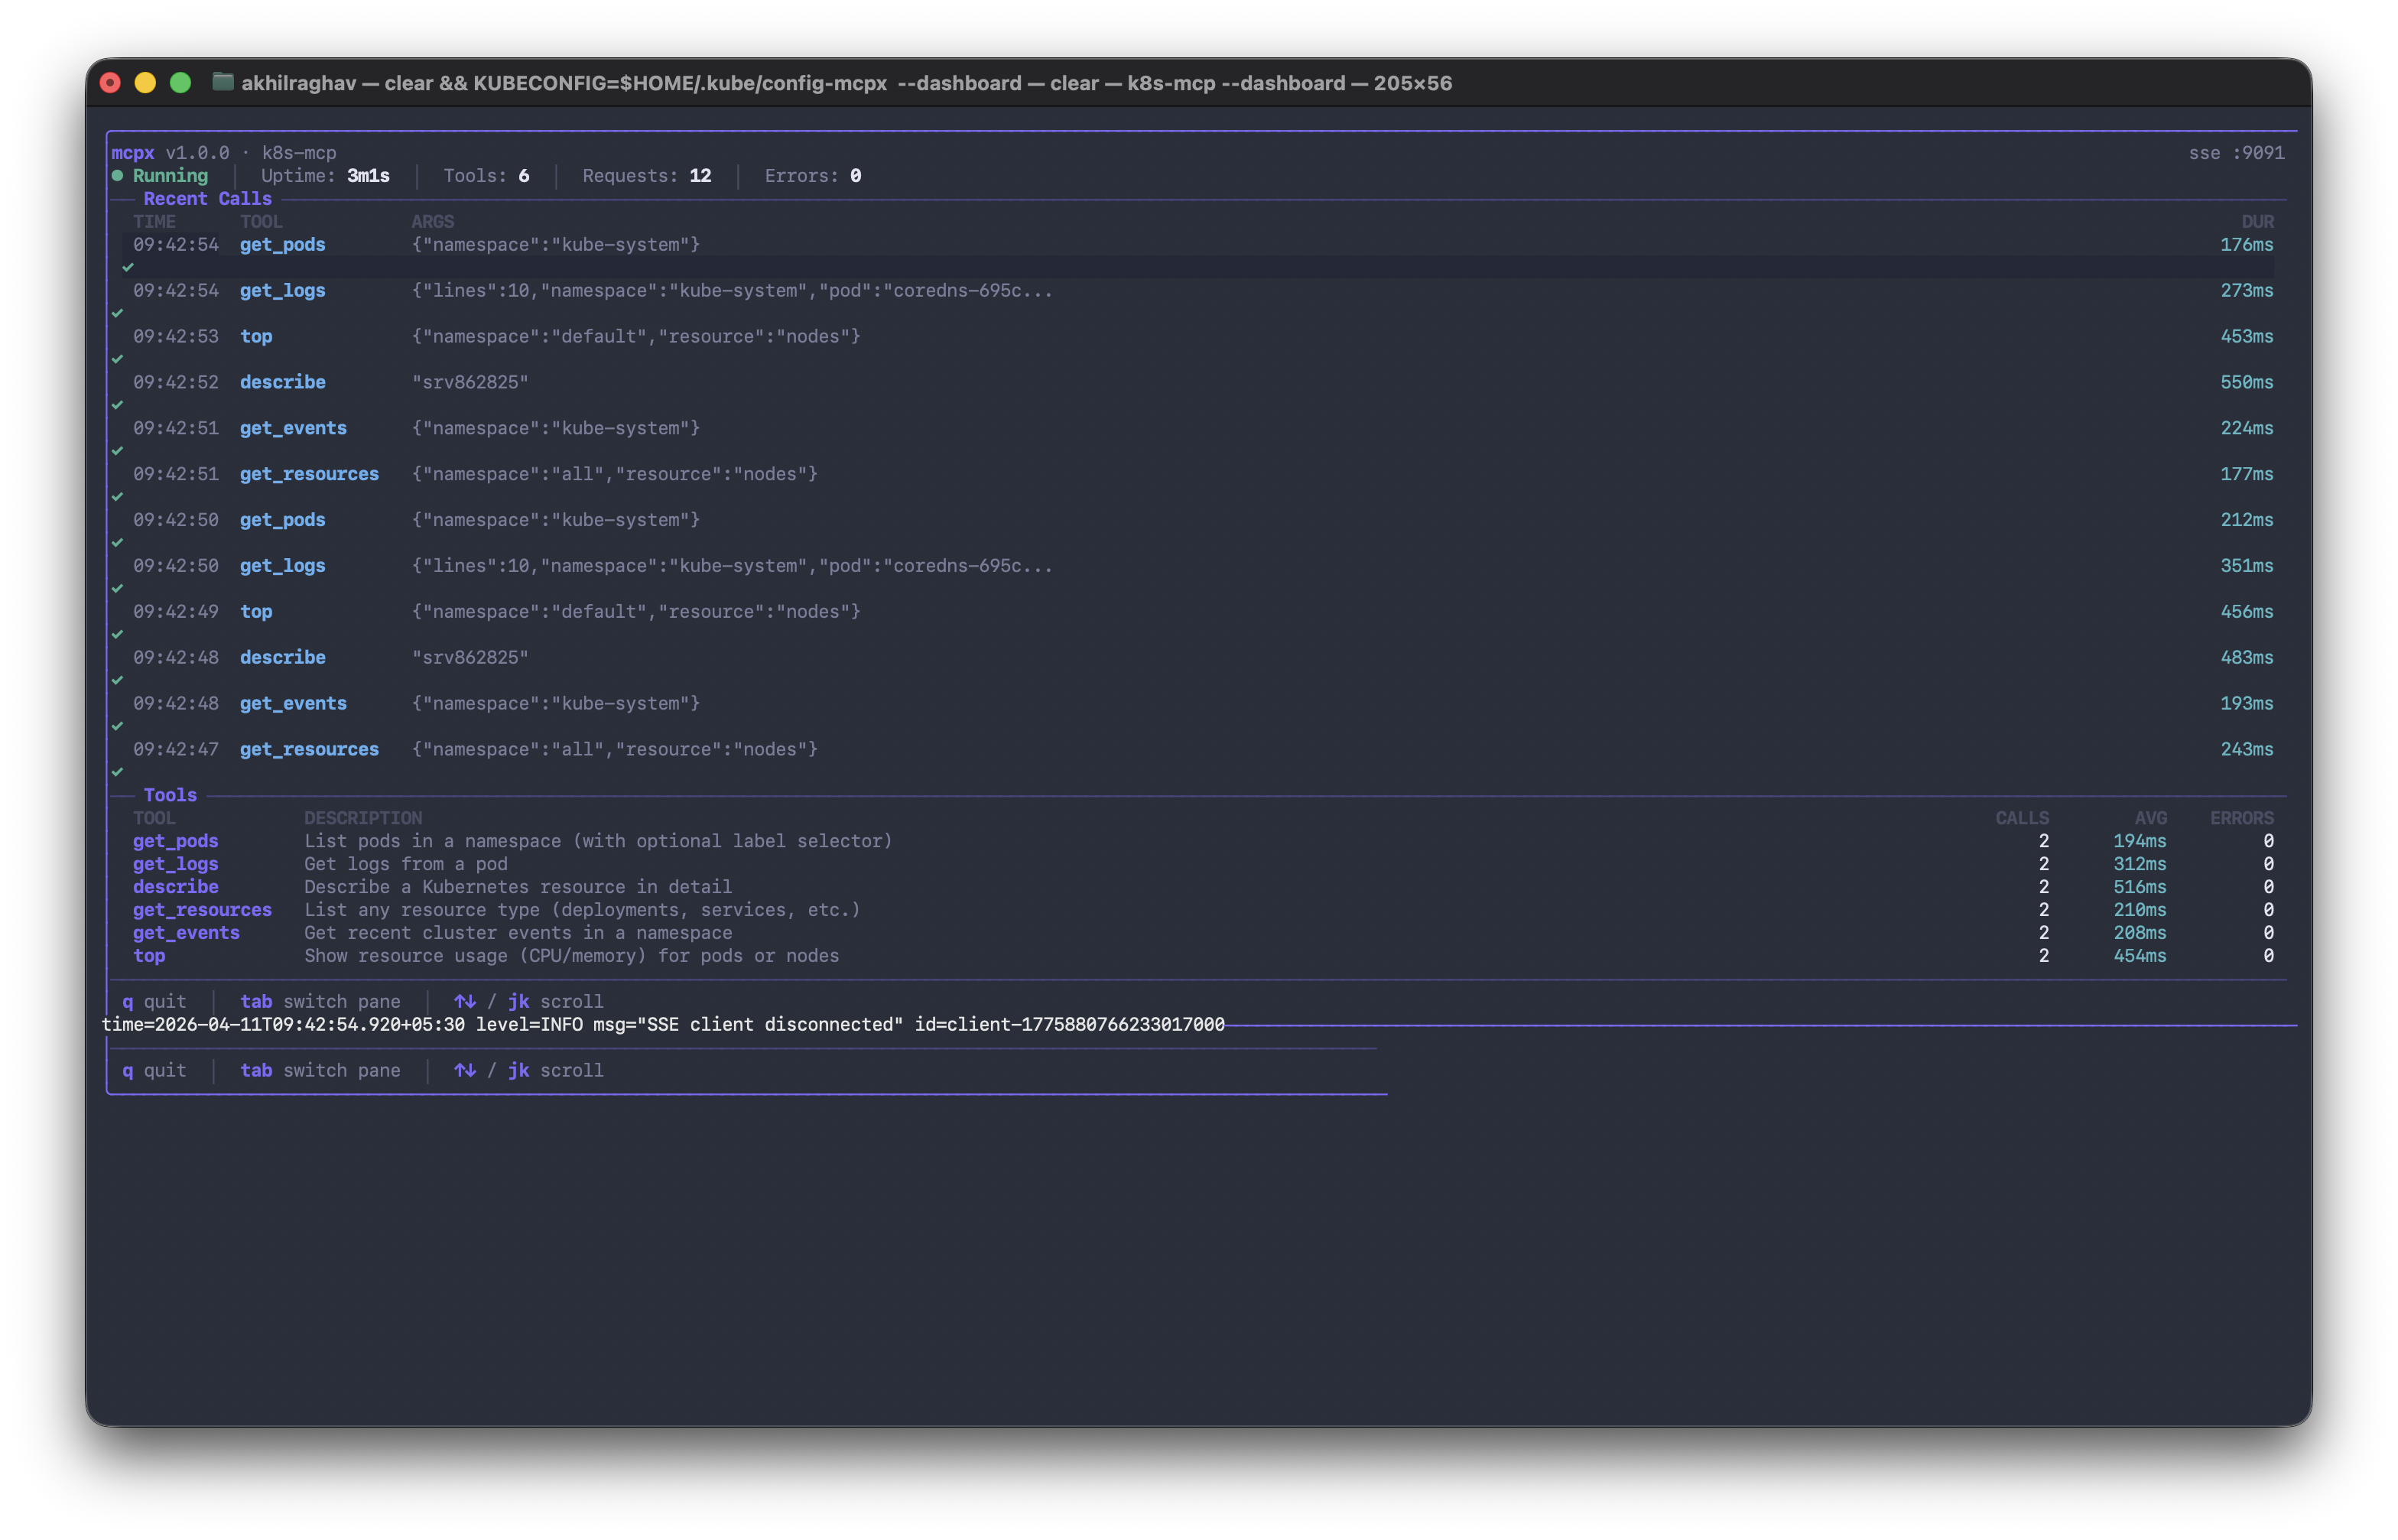Expand the Recent Calls section header

pyautogui.click(x=207, y=199)
